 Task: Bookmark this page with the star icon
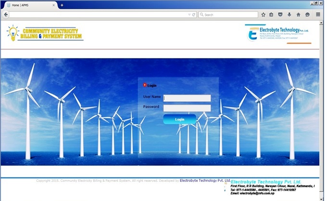coord(263,14)
